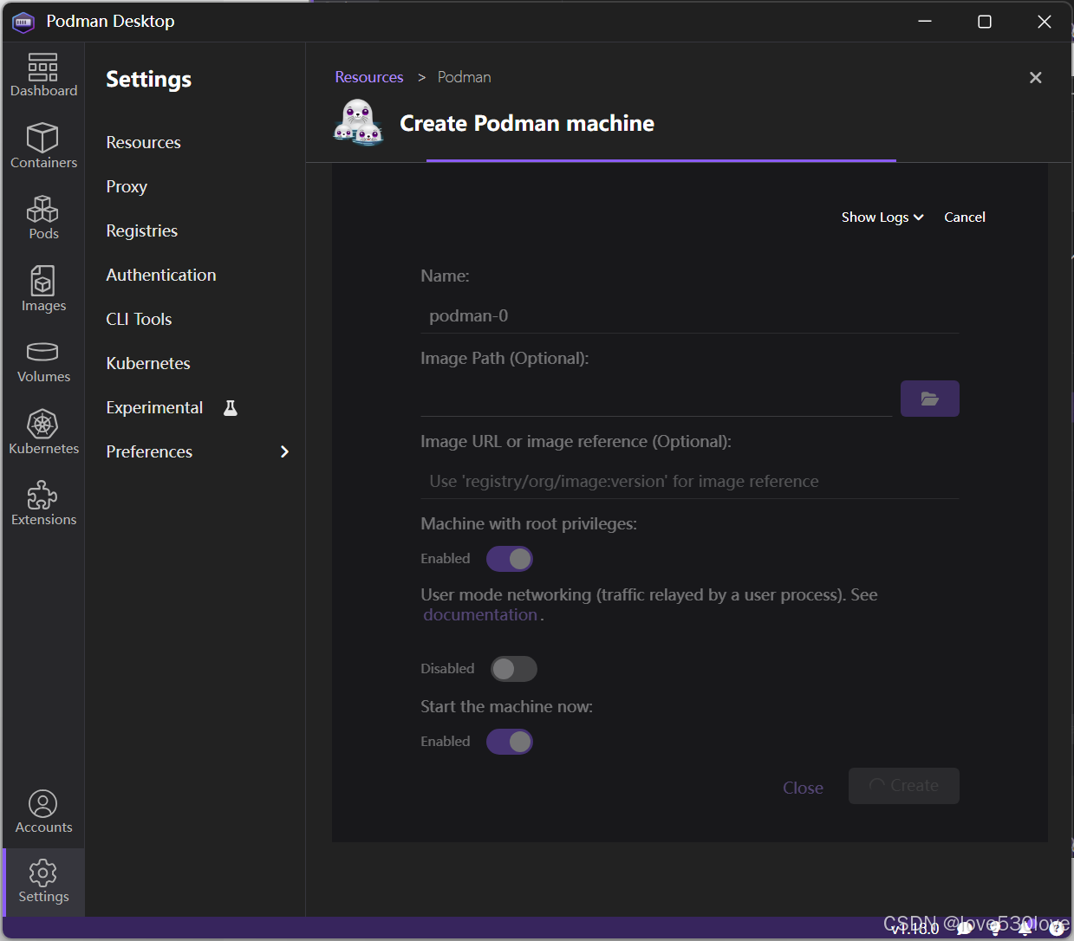Image resolution: width=1074 pixels, height=941 pixels.
Task: Open the Pods section
Action: click(x=43, y=217)
